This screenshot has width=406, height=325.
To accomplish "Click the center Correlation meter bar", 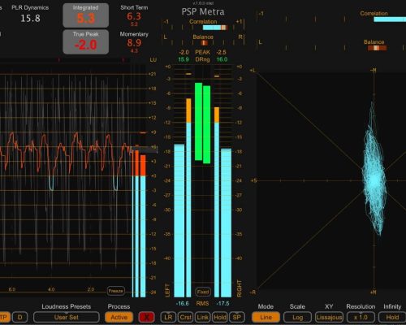I will click(x=215, y=28).
